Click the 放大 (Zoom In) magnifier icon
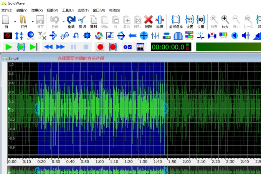Screen dimensions: 261x174 [225, 20]
